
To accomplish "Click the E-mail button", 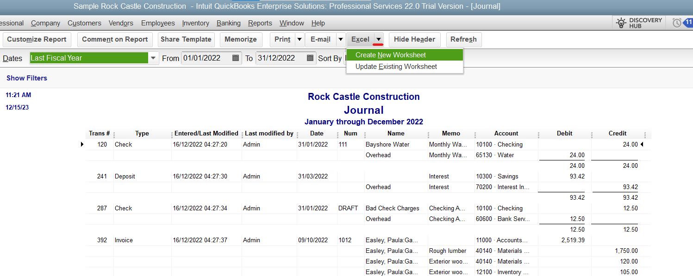I will (320, 40).
